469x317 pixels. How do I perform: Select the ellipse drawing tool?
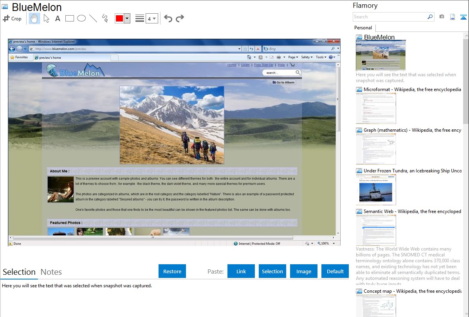point(81,18)
